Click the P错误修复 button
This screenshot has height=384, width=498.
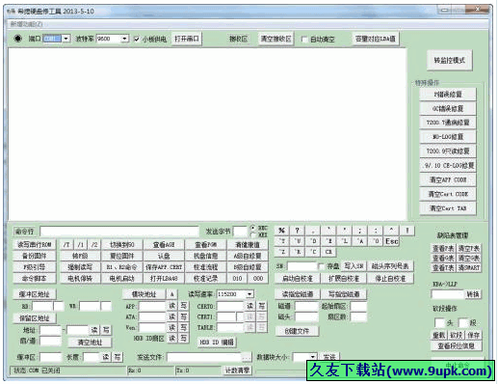pos(448,95)
